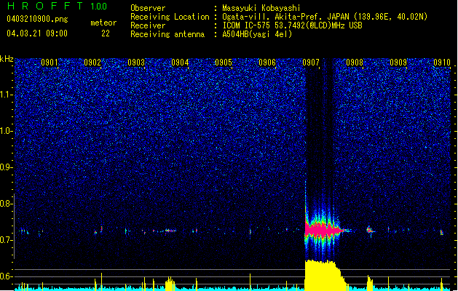Click the 0901 time marker

point(49,63)
